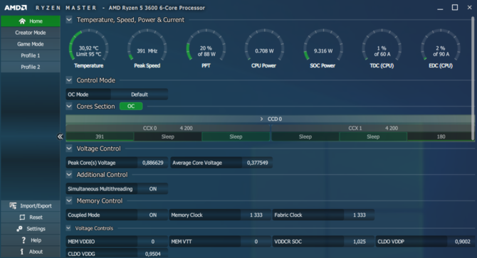Collapse the Voltage Controls subsection
Viewport: 477px width, 258px height.
coord(68,228)
